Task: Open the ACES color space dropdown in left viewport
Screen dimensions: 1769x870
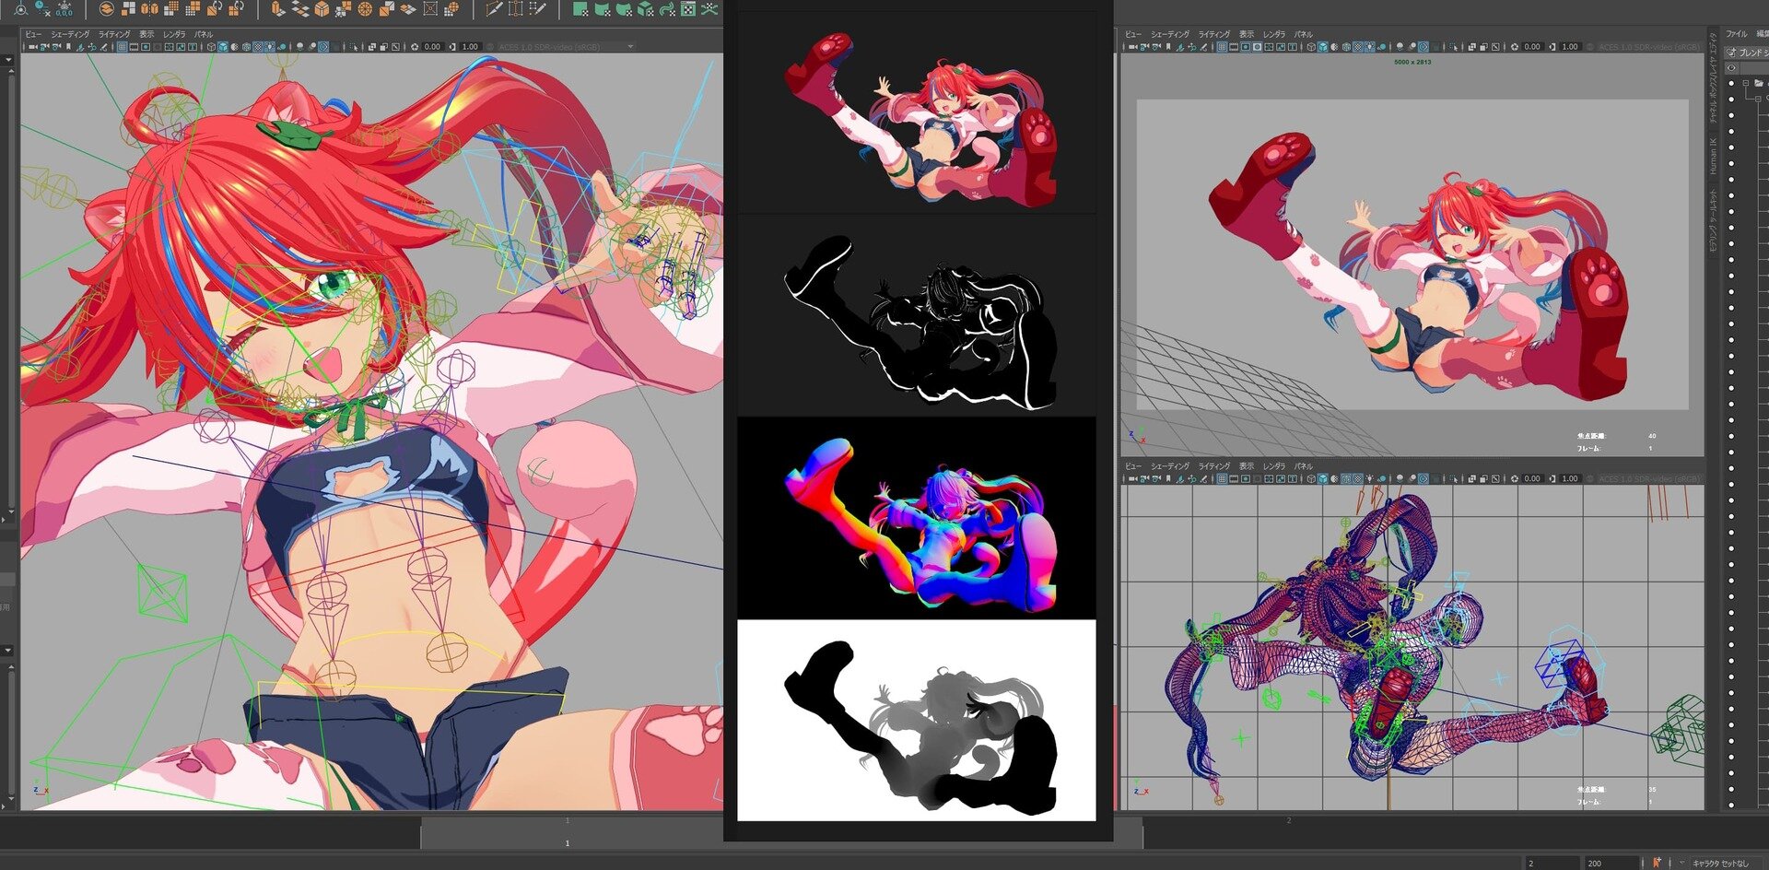Action: coord(564,46)
